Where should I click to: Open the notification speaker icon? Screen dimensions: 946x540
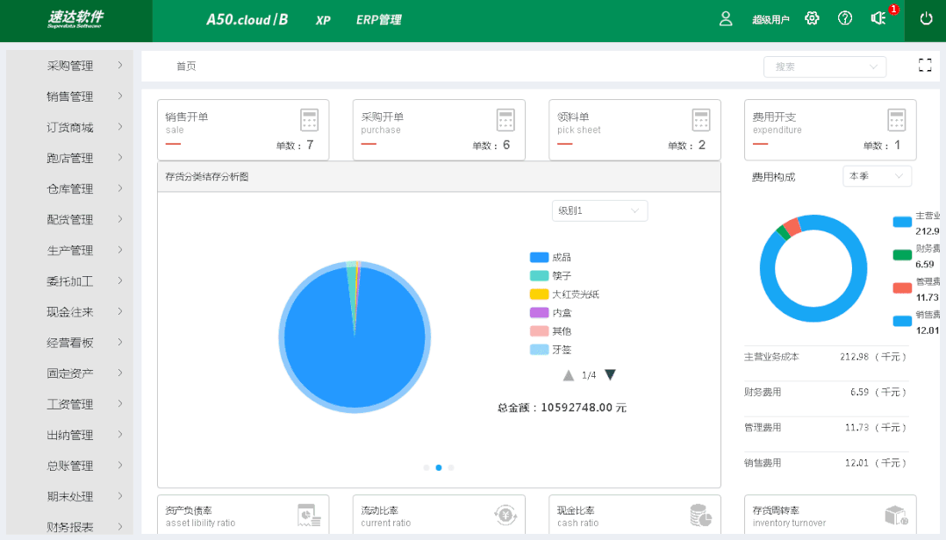coord(878,18)
